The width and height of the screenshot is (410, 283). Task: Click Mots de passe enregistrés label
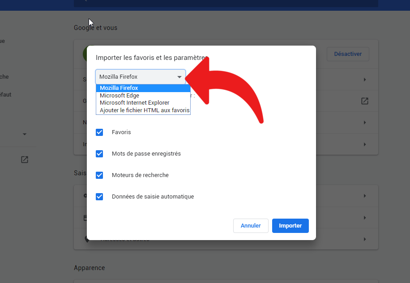click(x=146, y=153)
